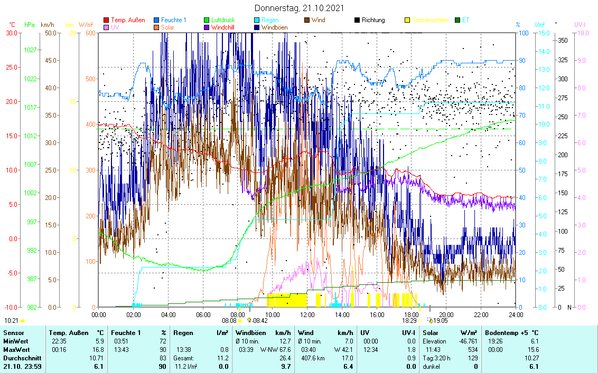The image size is (598, 373).
Task: Click the 21.10. 23:59 timestamp row label
Action: pos(22,367)
